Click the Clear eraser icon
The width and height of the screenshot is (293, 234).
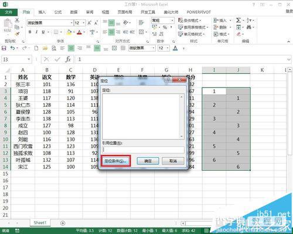[239, 34]
